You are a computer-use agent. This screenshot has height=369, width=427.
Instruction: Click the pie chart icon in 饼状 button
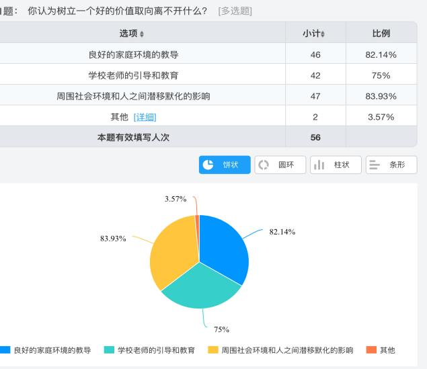[208, 165]
